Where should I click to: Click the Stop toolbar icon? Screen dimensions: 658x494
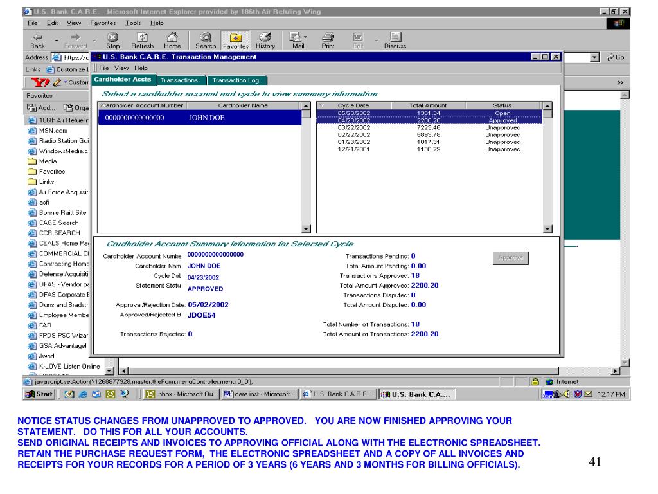112,41
